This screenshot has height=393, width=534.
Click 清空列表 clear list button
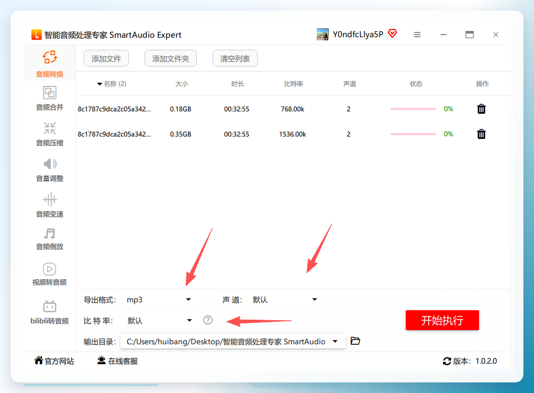coord(235,59)
